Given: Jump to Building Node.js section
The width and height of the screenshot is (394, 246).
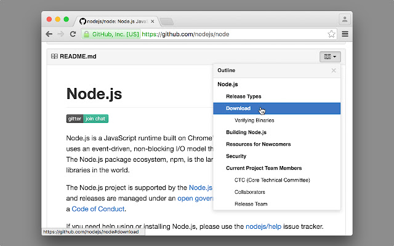Looking at the screenshot, I should coord(246,132).
